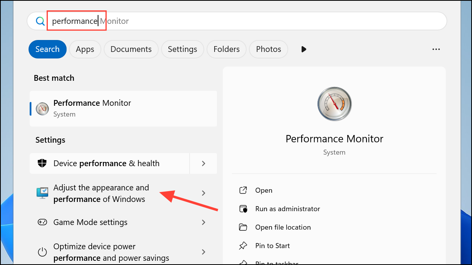The width and height of the screenshot is (472, 265).
Task: Click the search magnifier icon
Action: pos(40,21)
